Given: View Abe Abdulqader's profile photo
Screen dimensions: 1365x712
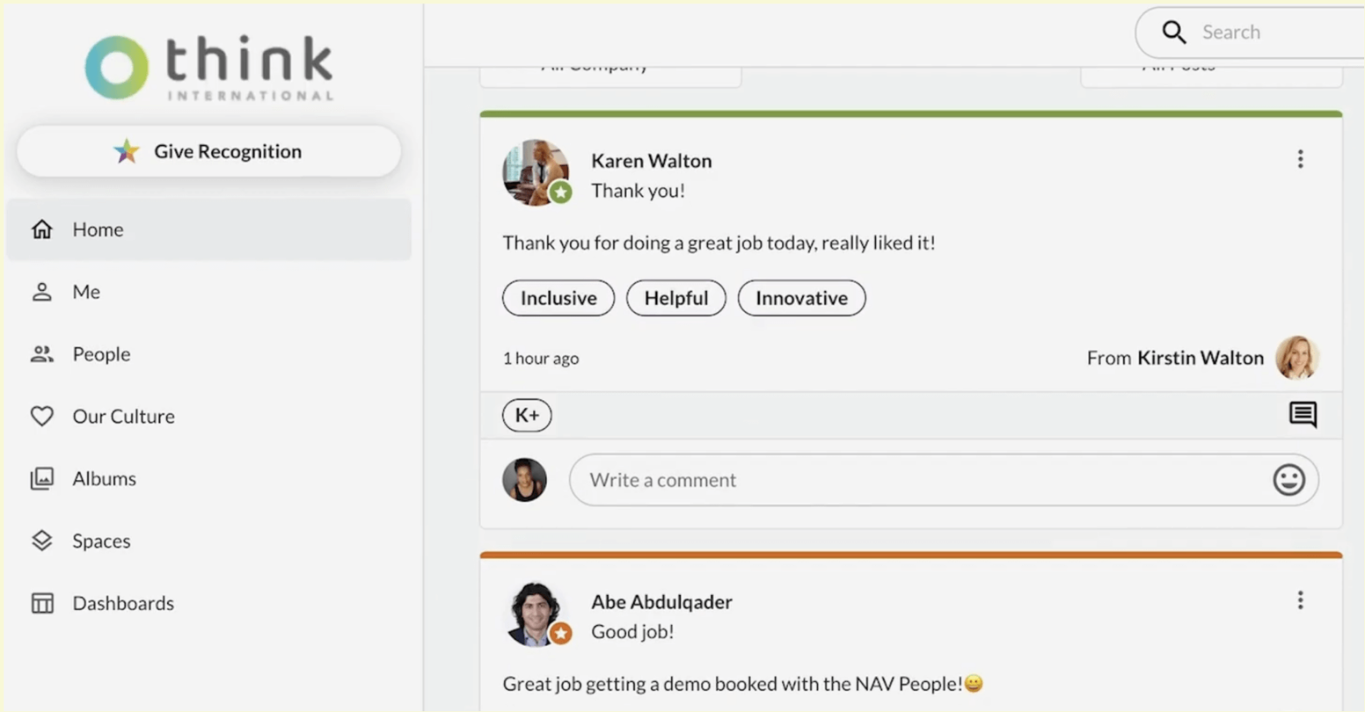Looking at the screenshot, I should pyautogui.click(x=536, y=614).
